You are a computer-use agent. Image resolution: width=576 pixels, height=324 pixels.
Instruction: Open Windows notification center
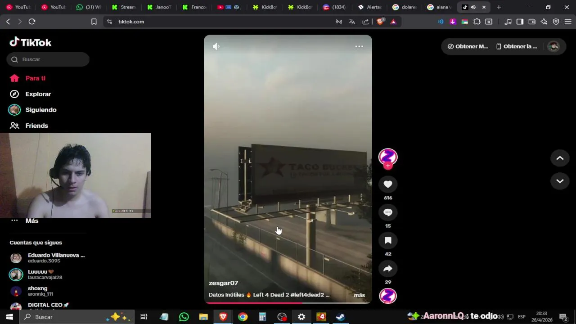[x=563, y=317]
